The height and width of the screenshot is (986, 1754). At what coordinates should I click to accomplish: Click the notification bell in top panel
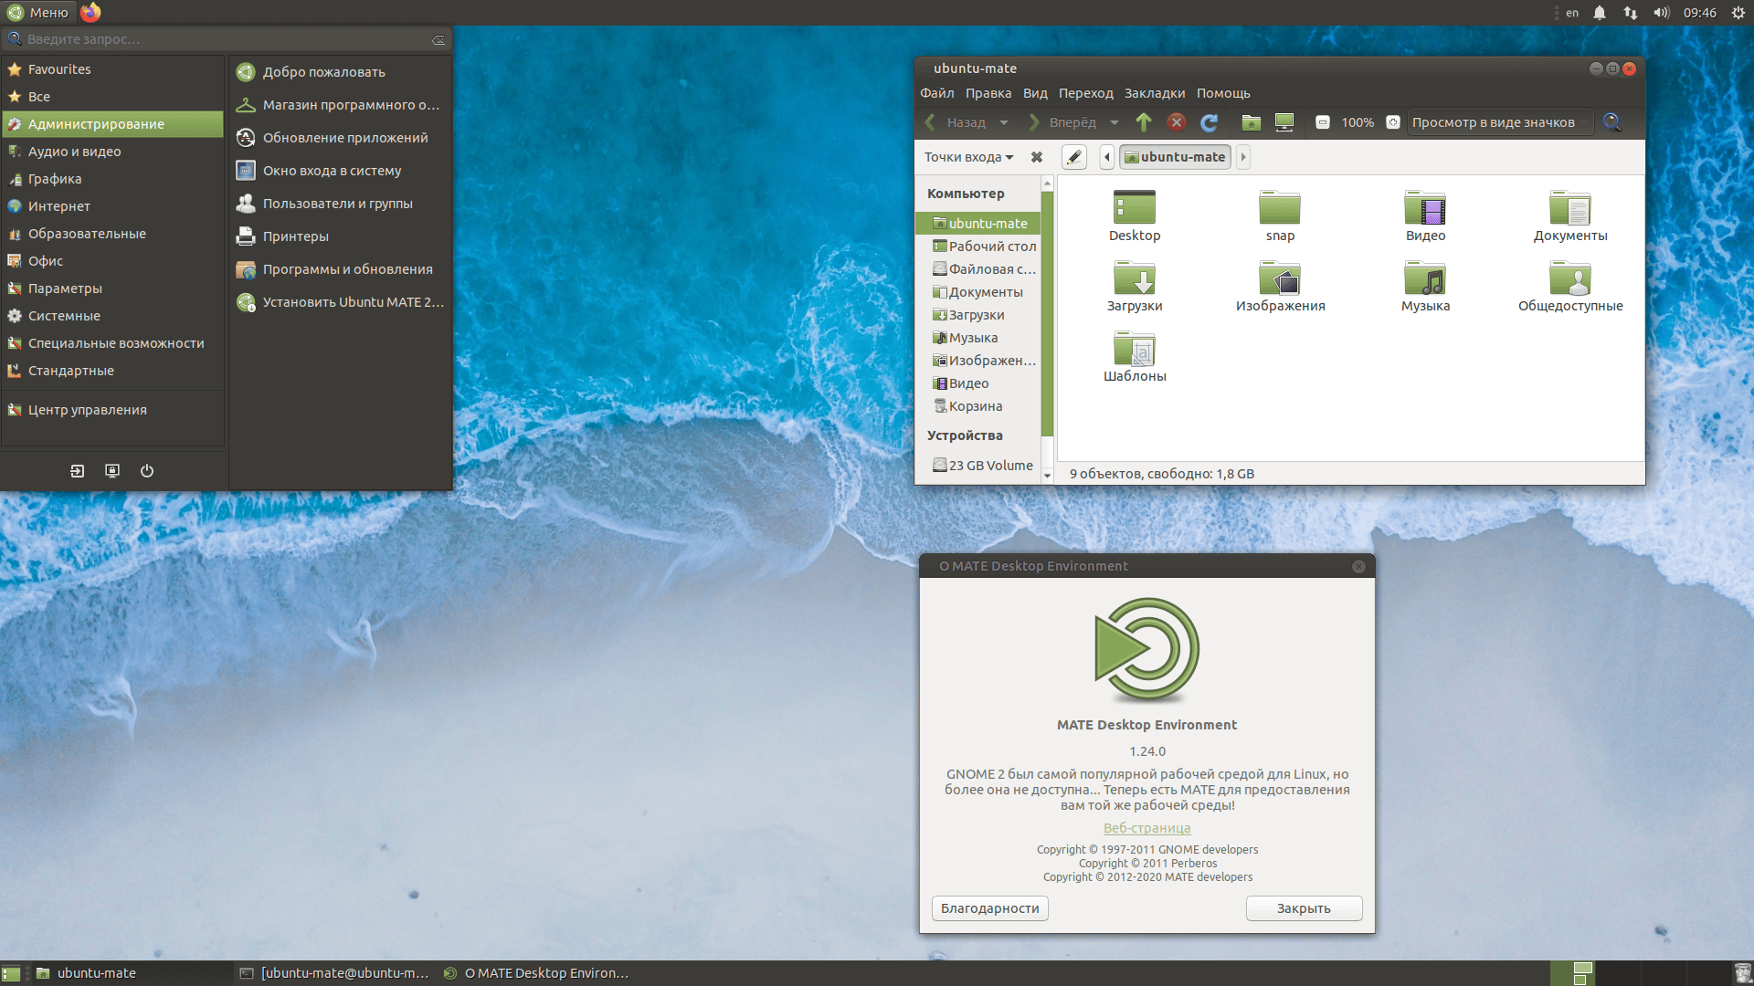[1600, 13]
